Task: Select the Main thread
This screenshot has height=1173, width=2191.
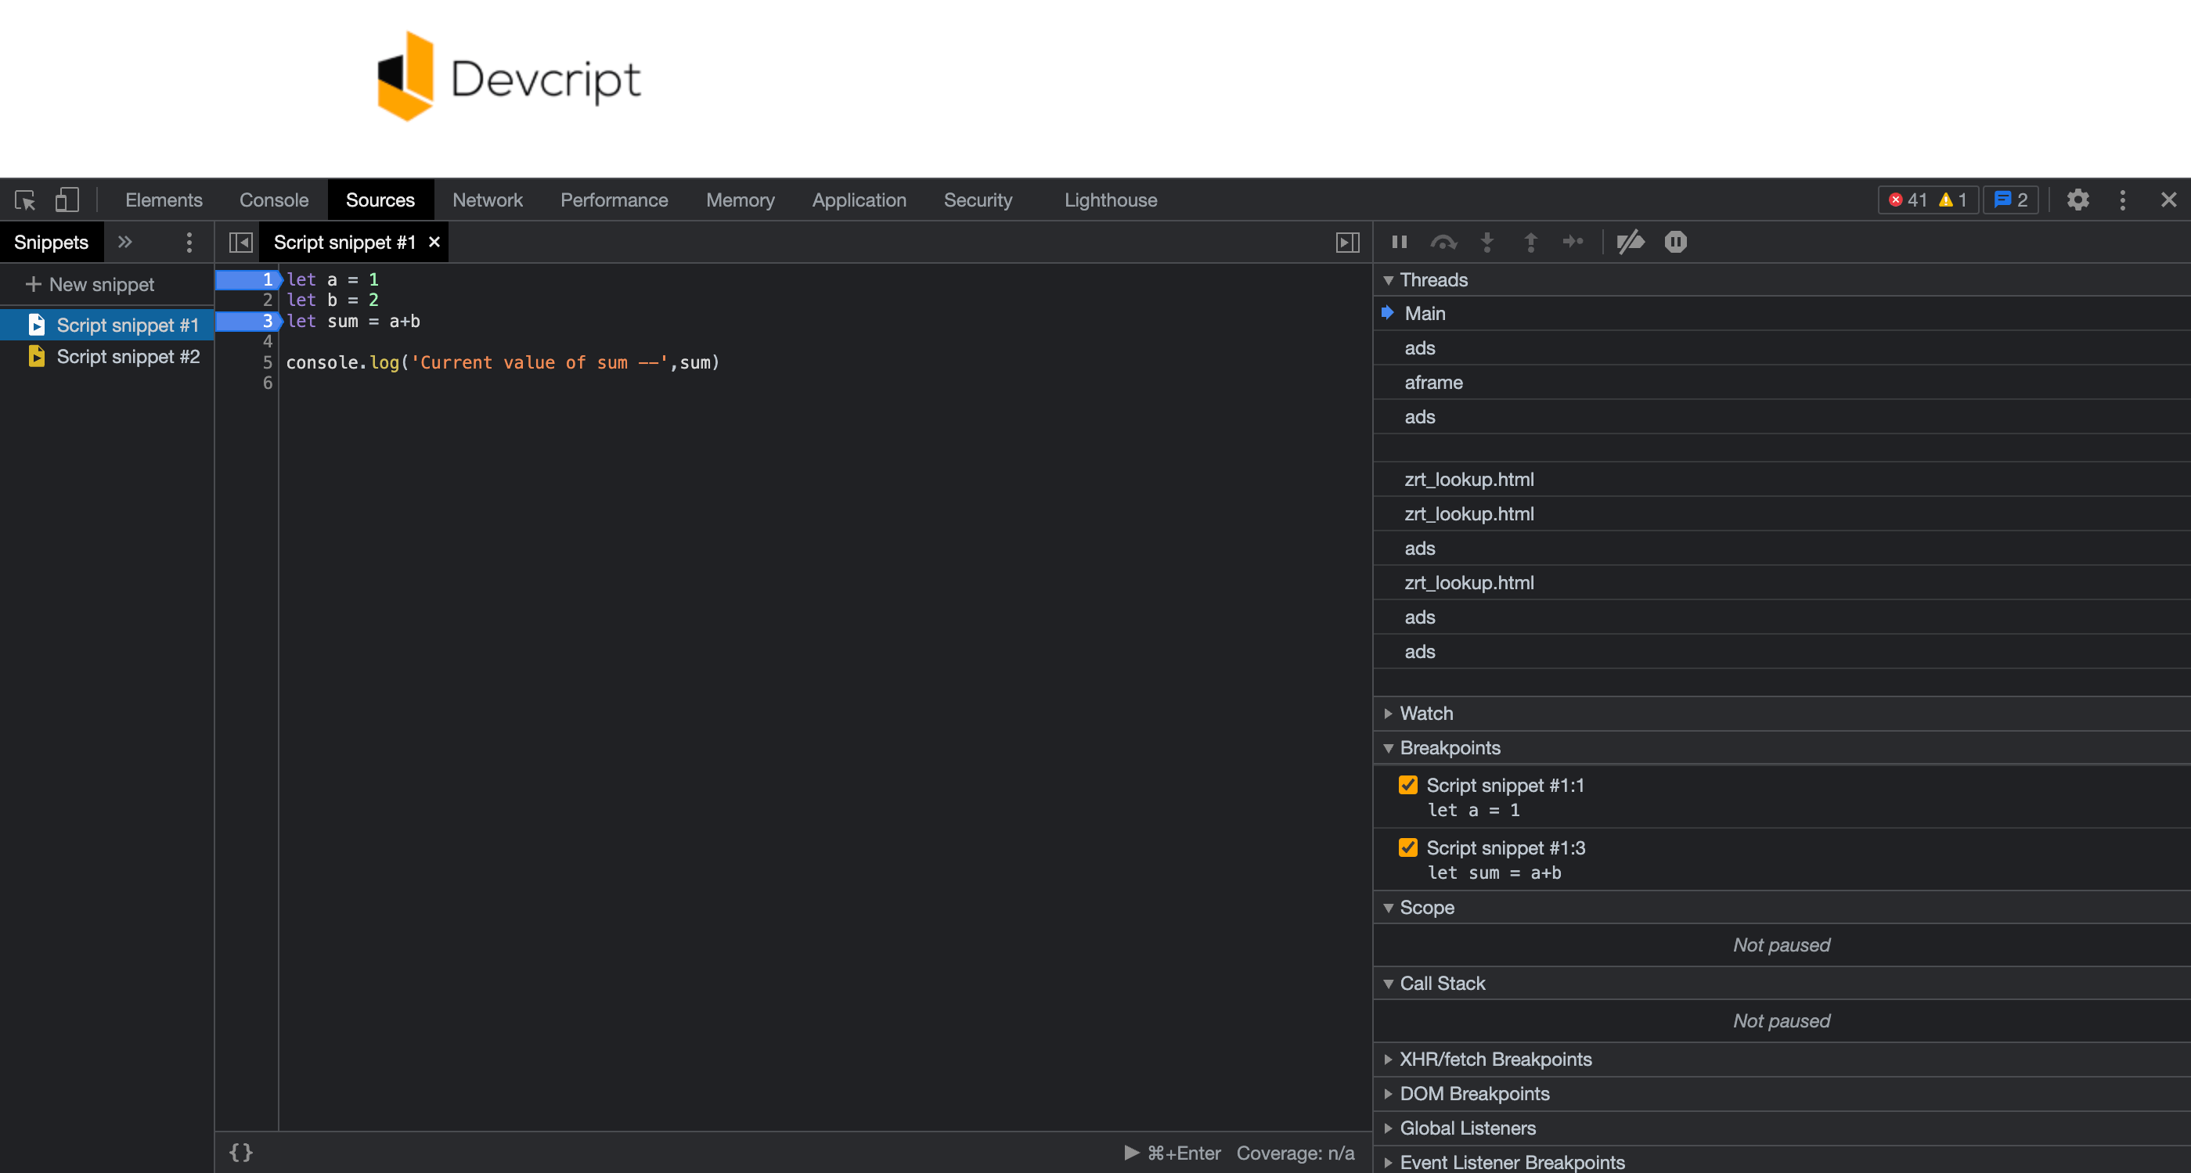Action: tap(1782, 314)
